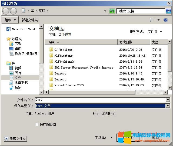
Task: Open the 迅雷下载 library
Action: (19, 83)
